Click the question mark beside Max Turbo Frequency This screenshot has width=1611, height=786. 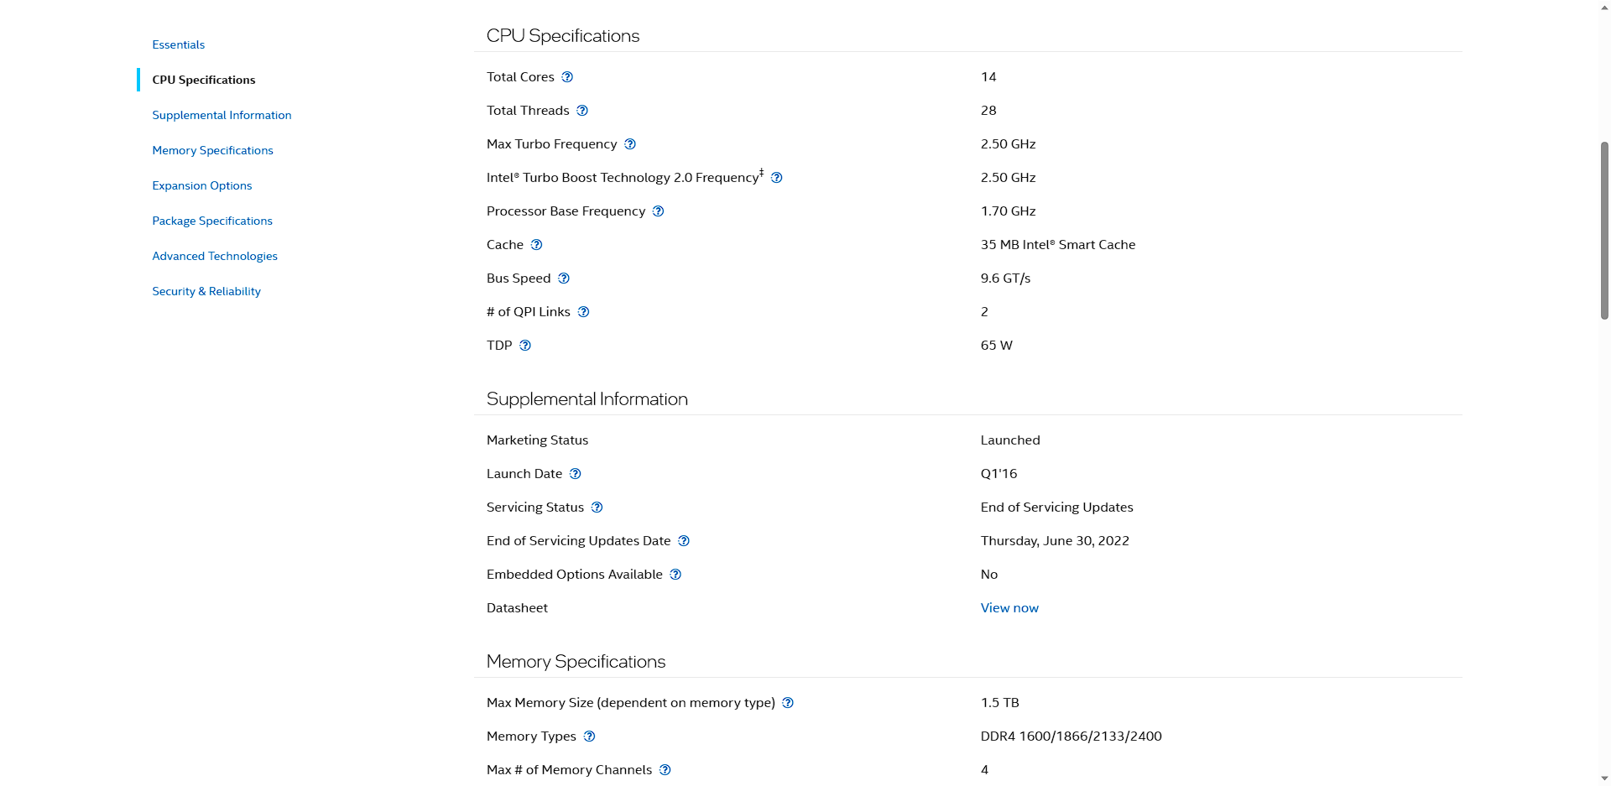click(x=630, y=144)
